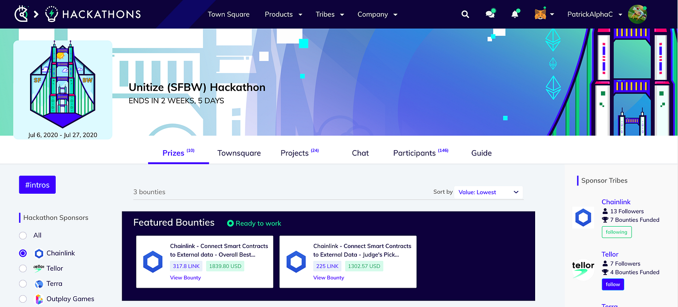The width and height of the screenshot is (678, 307).
Task: Select the Chainlink sponsor radio button
Action: pyautogui.click(x=23, y=253)
